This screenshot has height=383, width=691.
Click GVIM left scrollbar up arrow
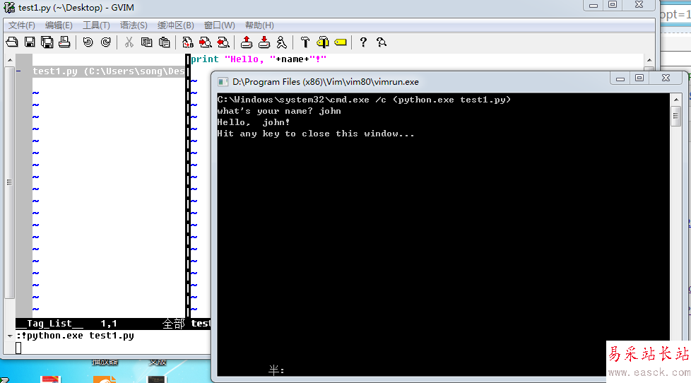pyautogui.click(x=10, y=60)
